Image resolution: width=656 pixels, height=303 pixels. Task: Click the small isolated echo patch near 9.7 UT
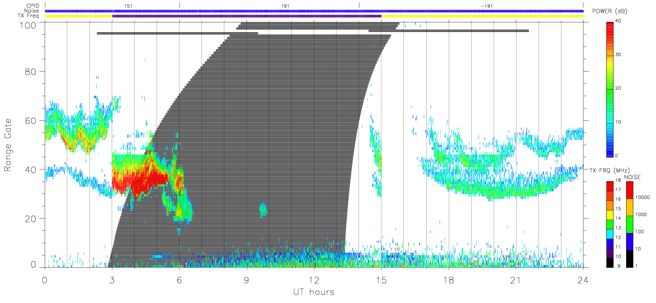click(263, 209)
